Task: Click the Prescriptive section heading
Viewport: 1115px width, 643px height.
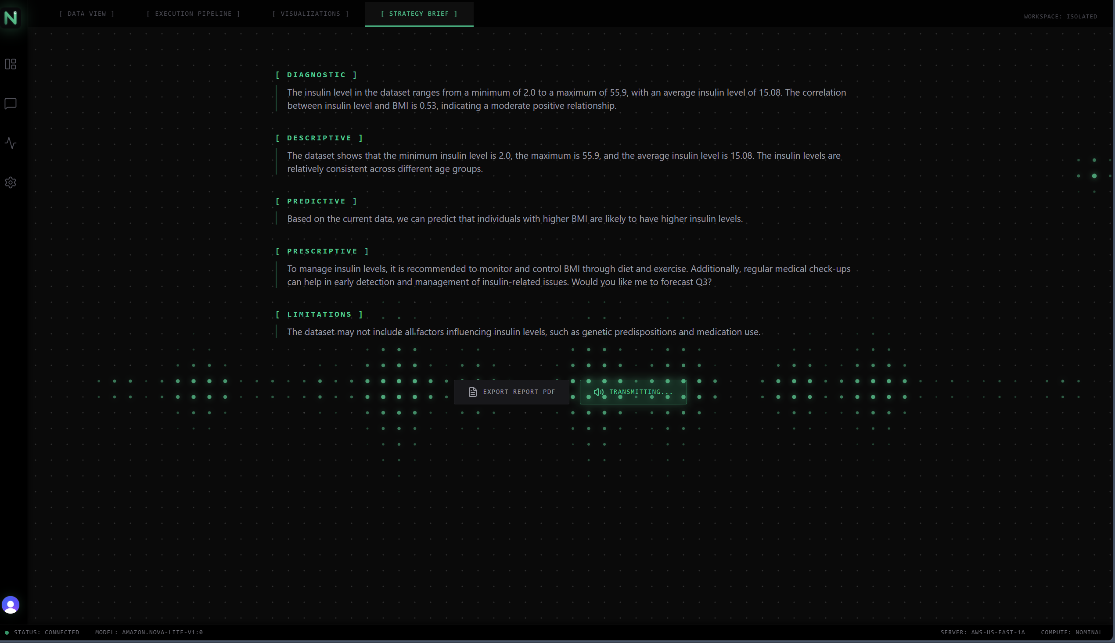Action: click(x=322, y=251)
